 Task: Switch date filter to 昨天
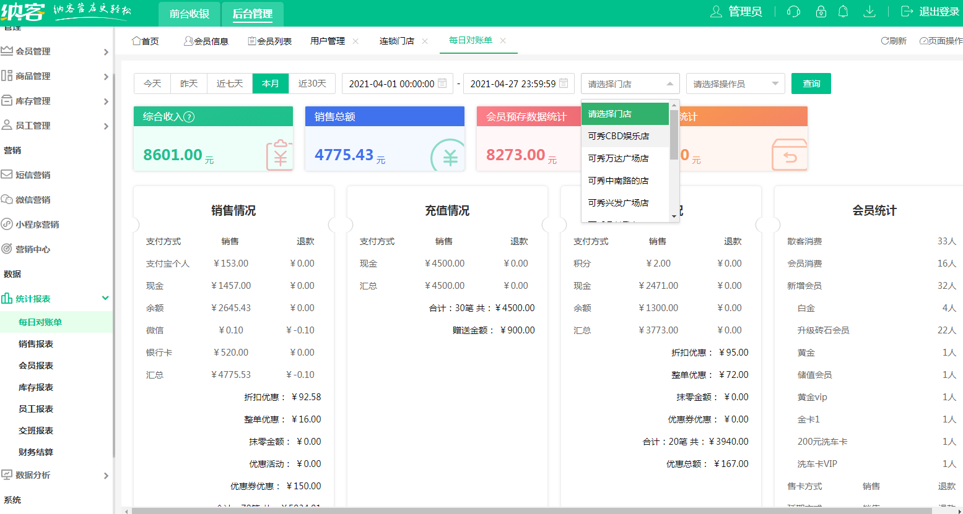(188, 83)
